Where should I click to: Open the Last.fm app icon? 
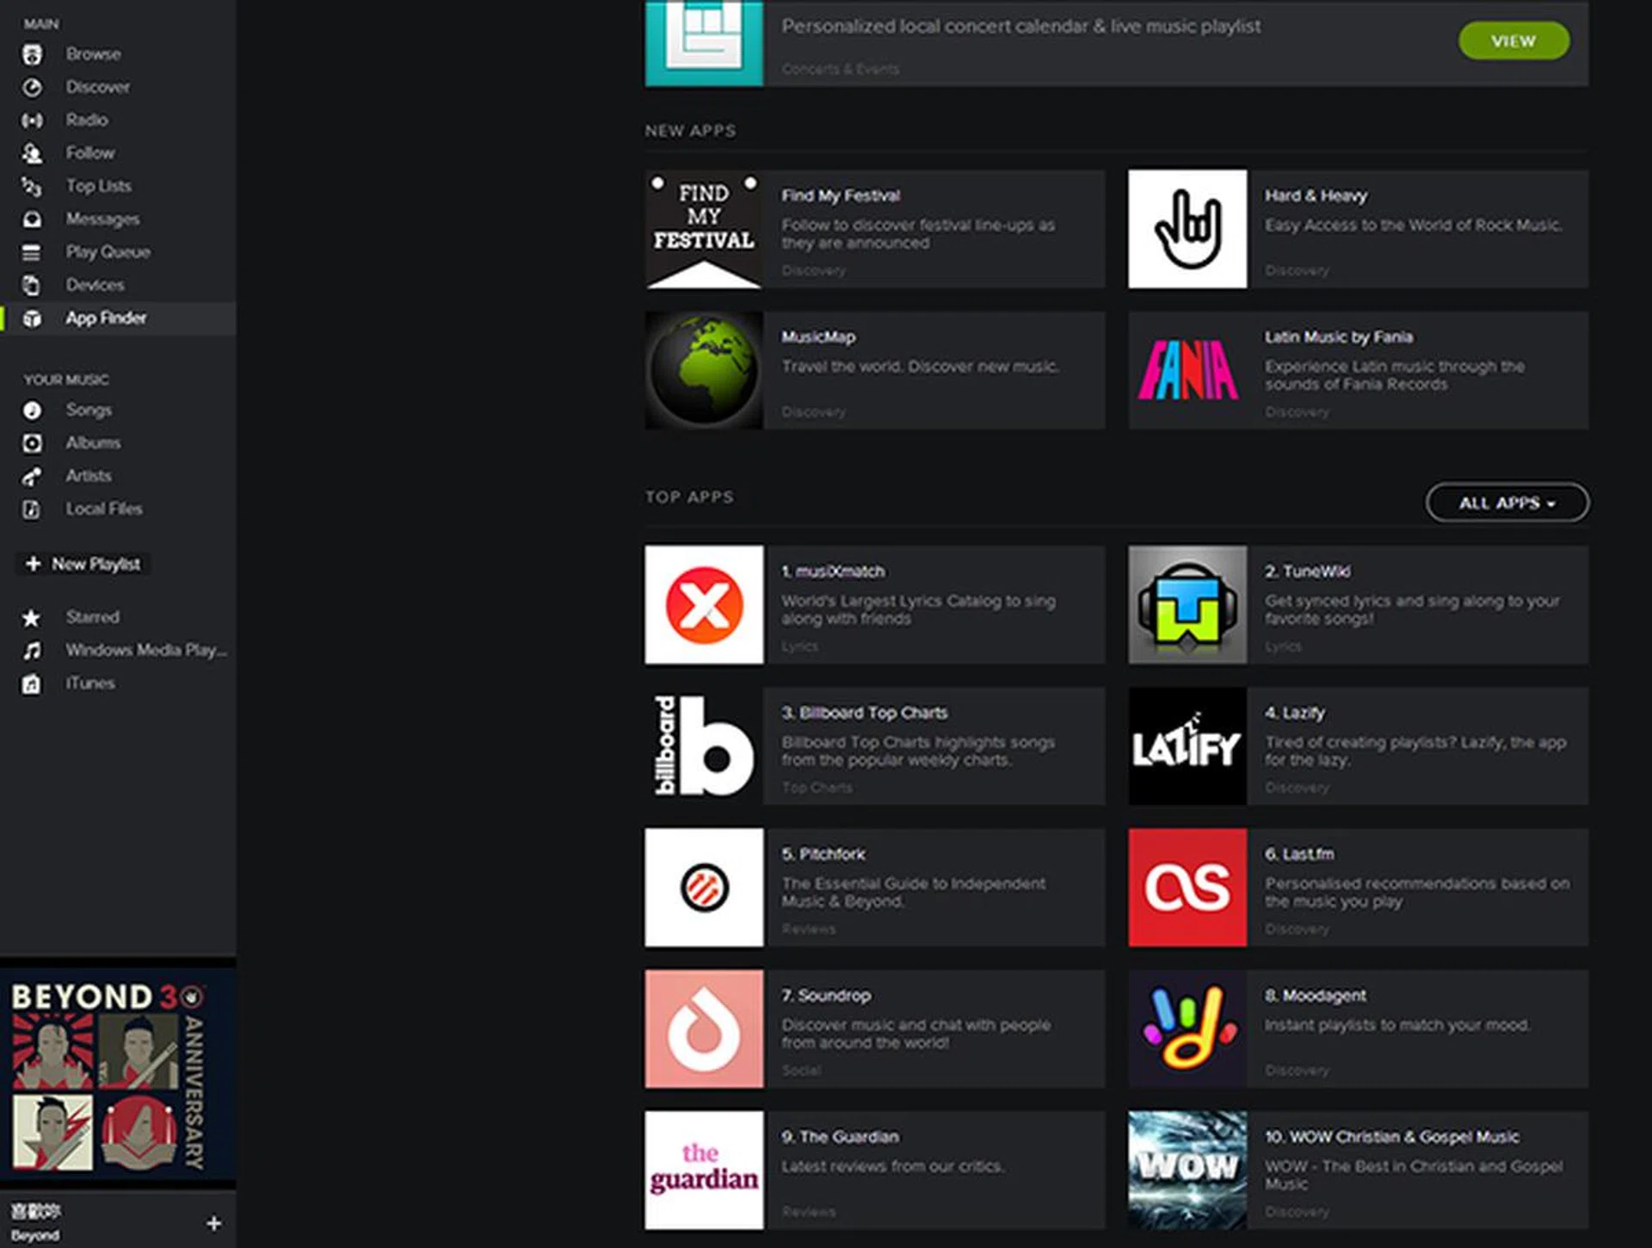pyautogui.click(x=1187, y=887)
